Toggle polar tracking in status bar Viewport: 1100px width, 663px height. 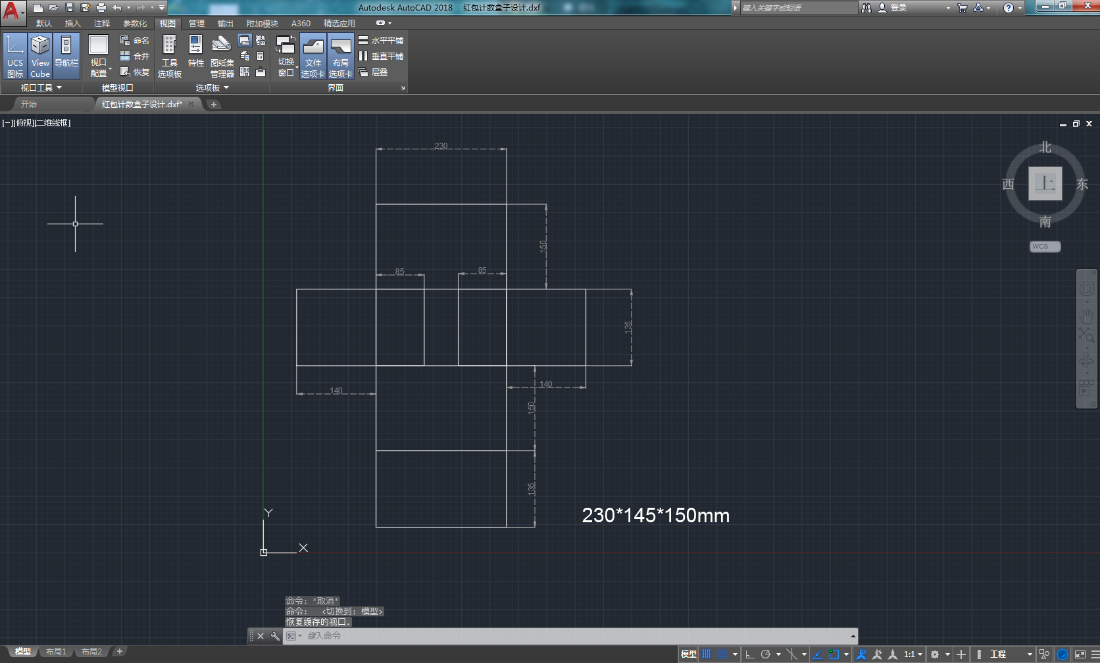coord(765,654)
